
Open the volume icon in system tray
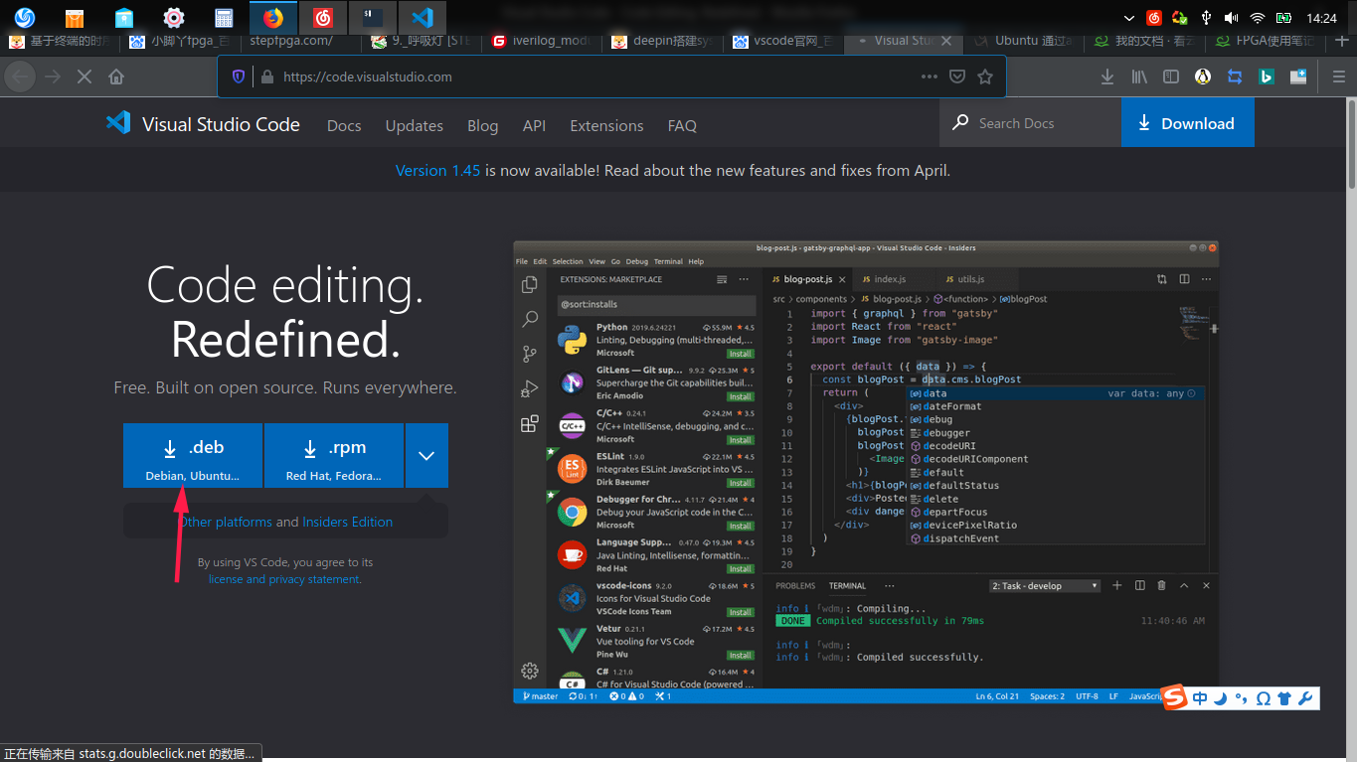pos(1231,18)
